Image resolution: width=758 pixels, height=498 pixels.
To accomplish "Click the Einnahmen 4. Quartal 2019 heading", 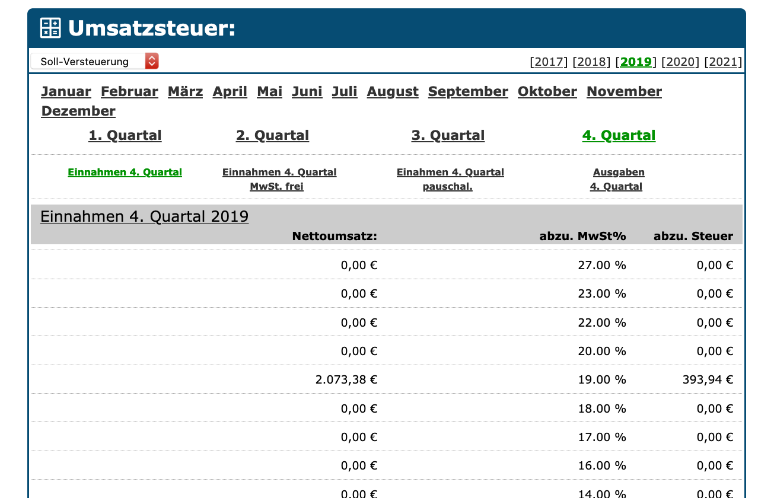I will tap(144, 216).
